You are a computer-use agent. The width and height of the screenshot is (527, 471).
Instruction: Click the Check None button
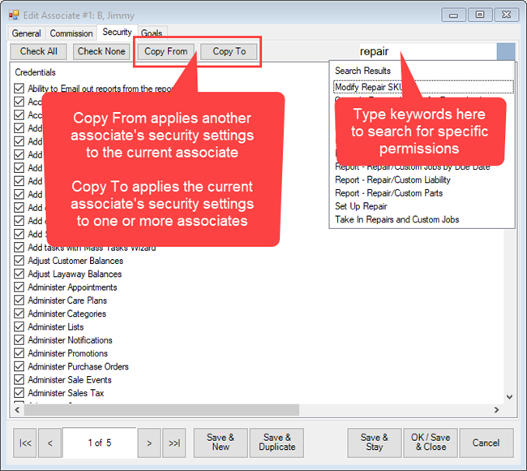coord(101,51)
